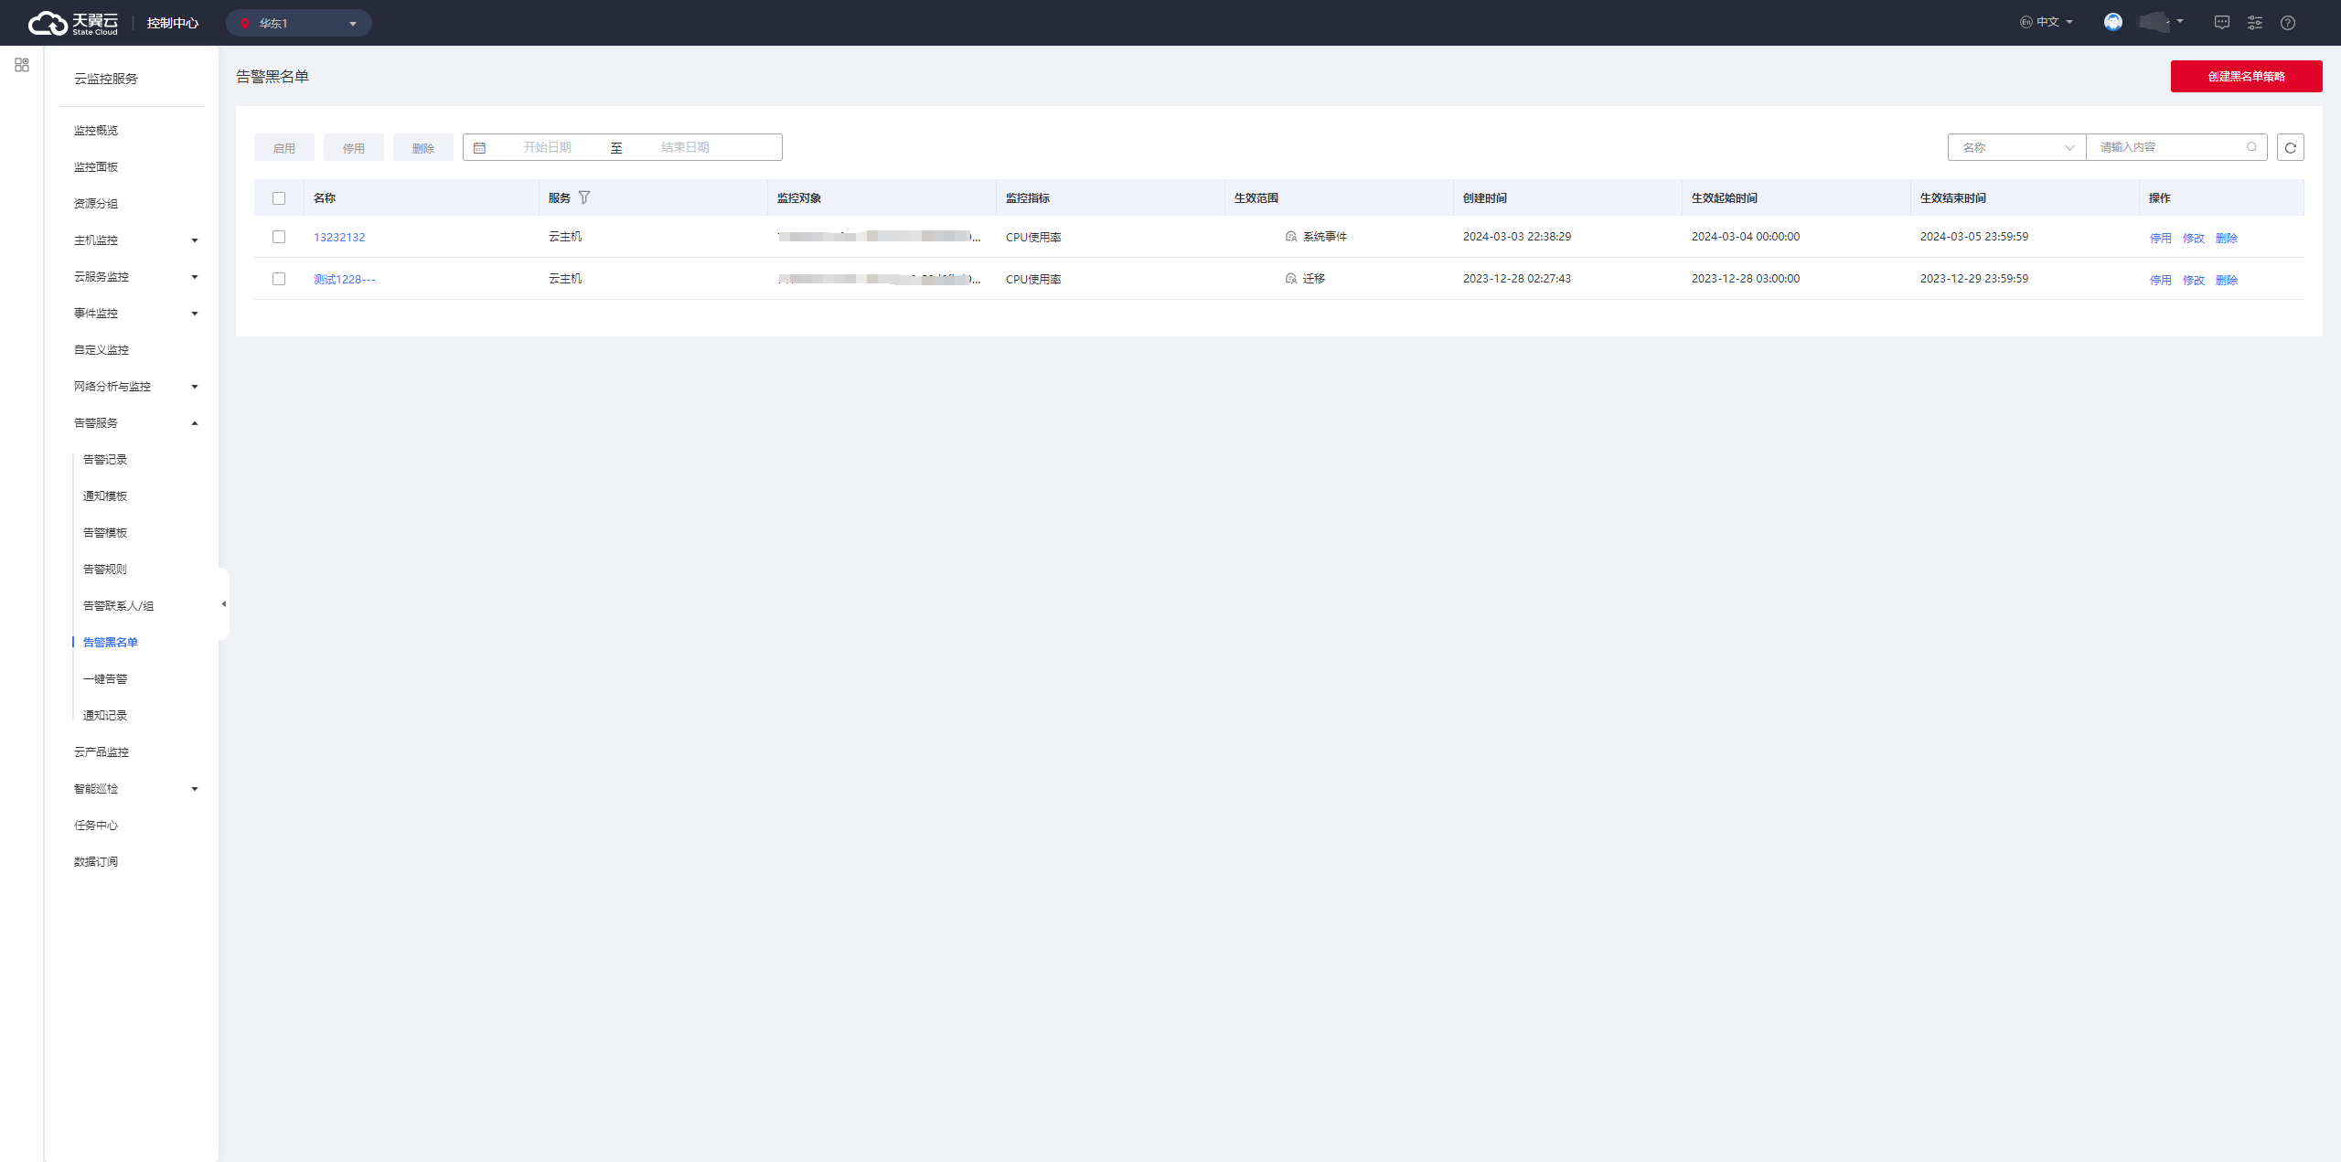Viewport: 2341px width, 1162px height.
Task: Open the 13232132 policy link
Action: tap(339, 238)
